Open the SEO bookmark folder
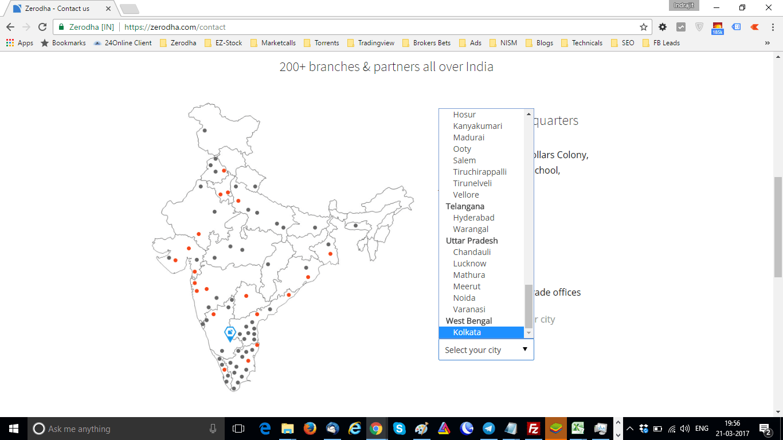 [623, 43]
